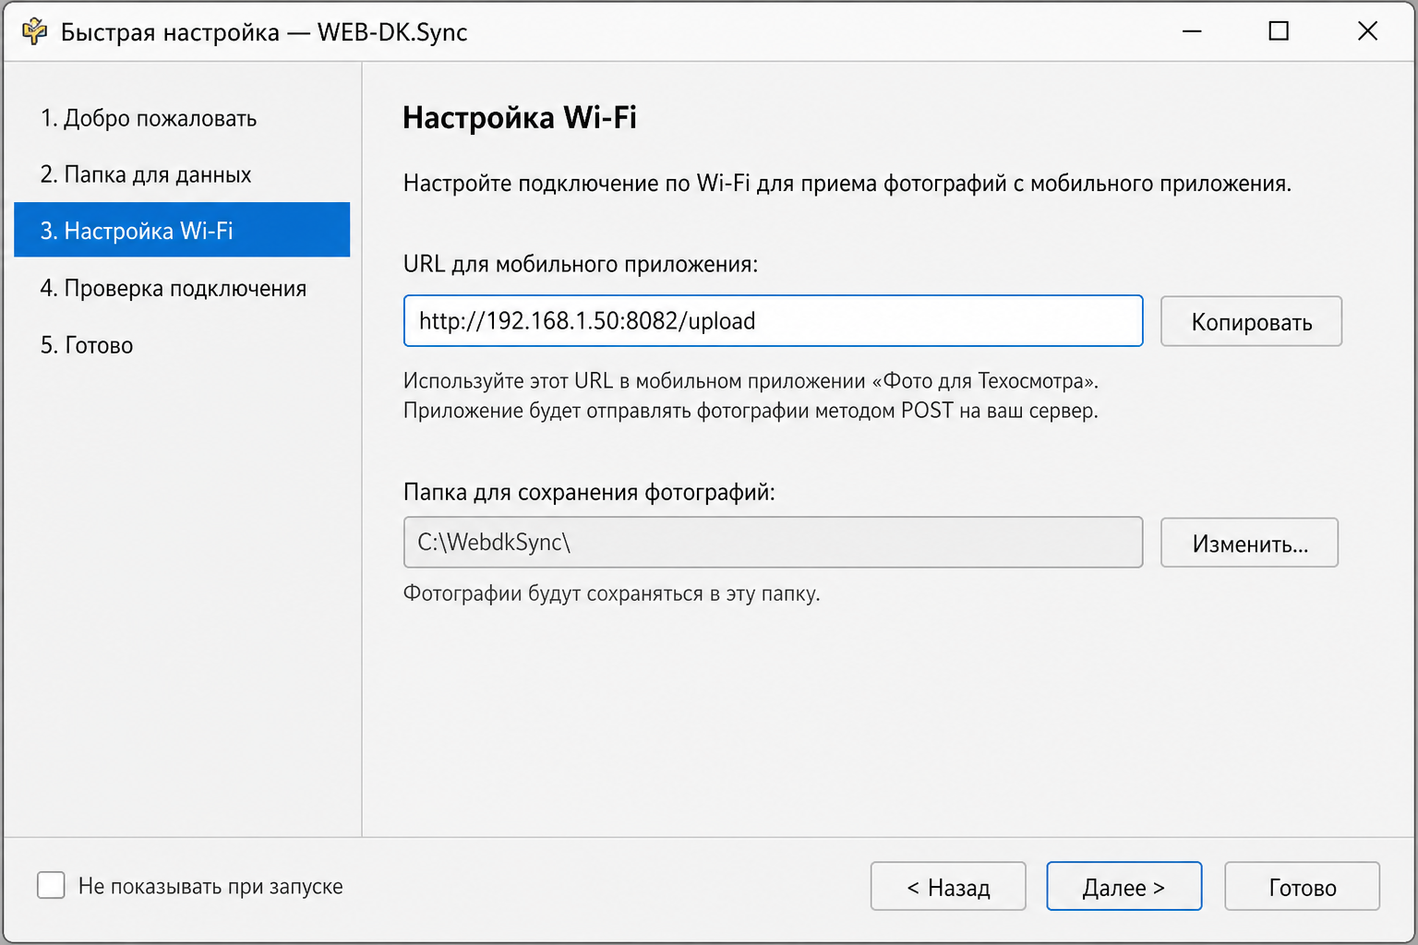Click the sentence starting with Настройте подключение

(x=847, y=184)
